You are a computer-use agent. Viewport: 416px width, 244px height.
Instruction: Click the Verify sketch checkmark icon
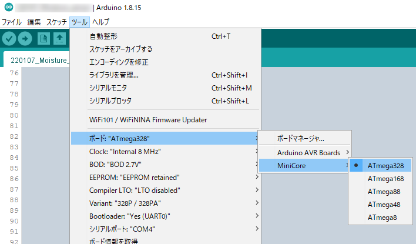pos(9,39)
